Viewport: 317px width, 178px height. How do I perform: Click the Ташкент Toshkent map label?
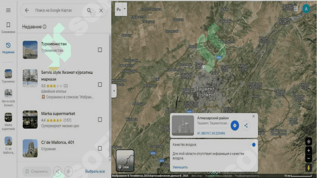point(206,92)
